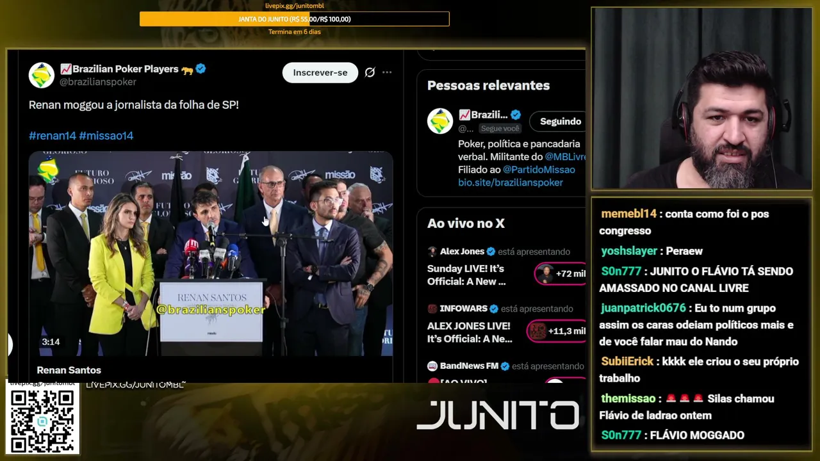Open the #missao14 hashtag

(x=106, y=136)
